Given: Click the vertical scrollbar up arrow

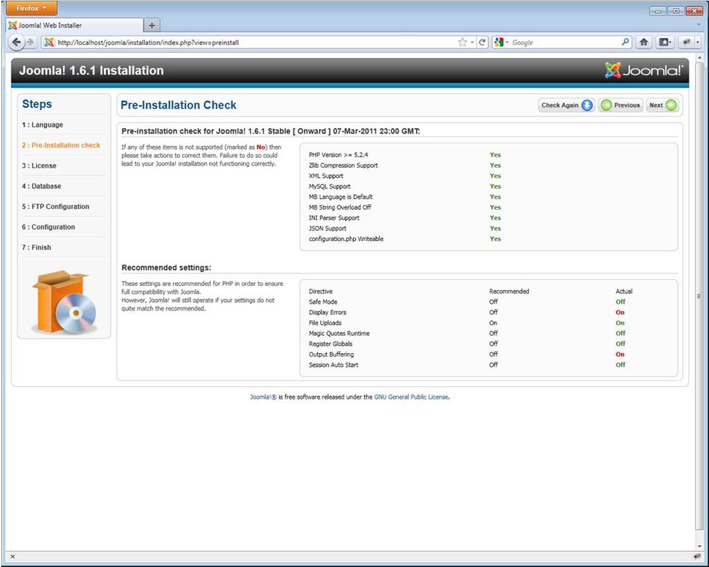Looking at the screenshot, I should [699, 58].
